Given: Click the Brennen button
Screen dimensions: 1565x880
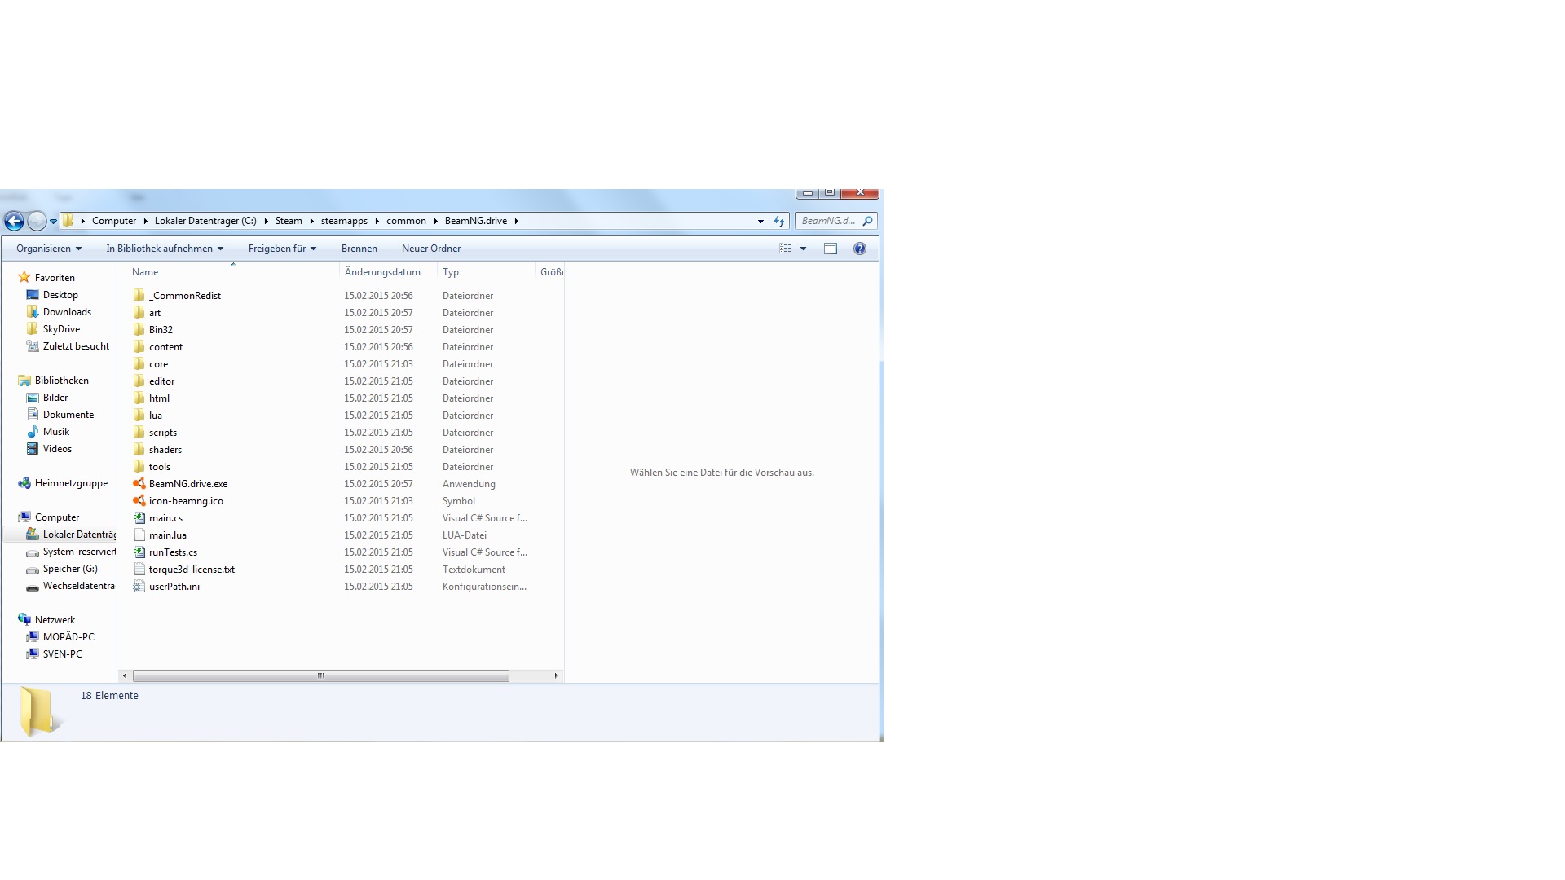Looking at the screenshot, I should [359, 249].
